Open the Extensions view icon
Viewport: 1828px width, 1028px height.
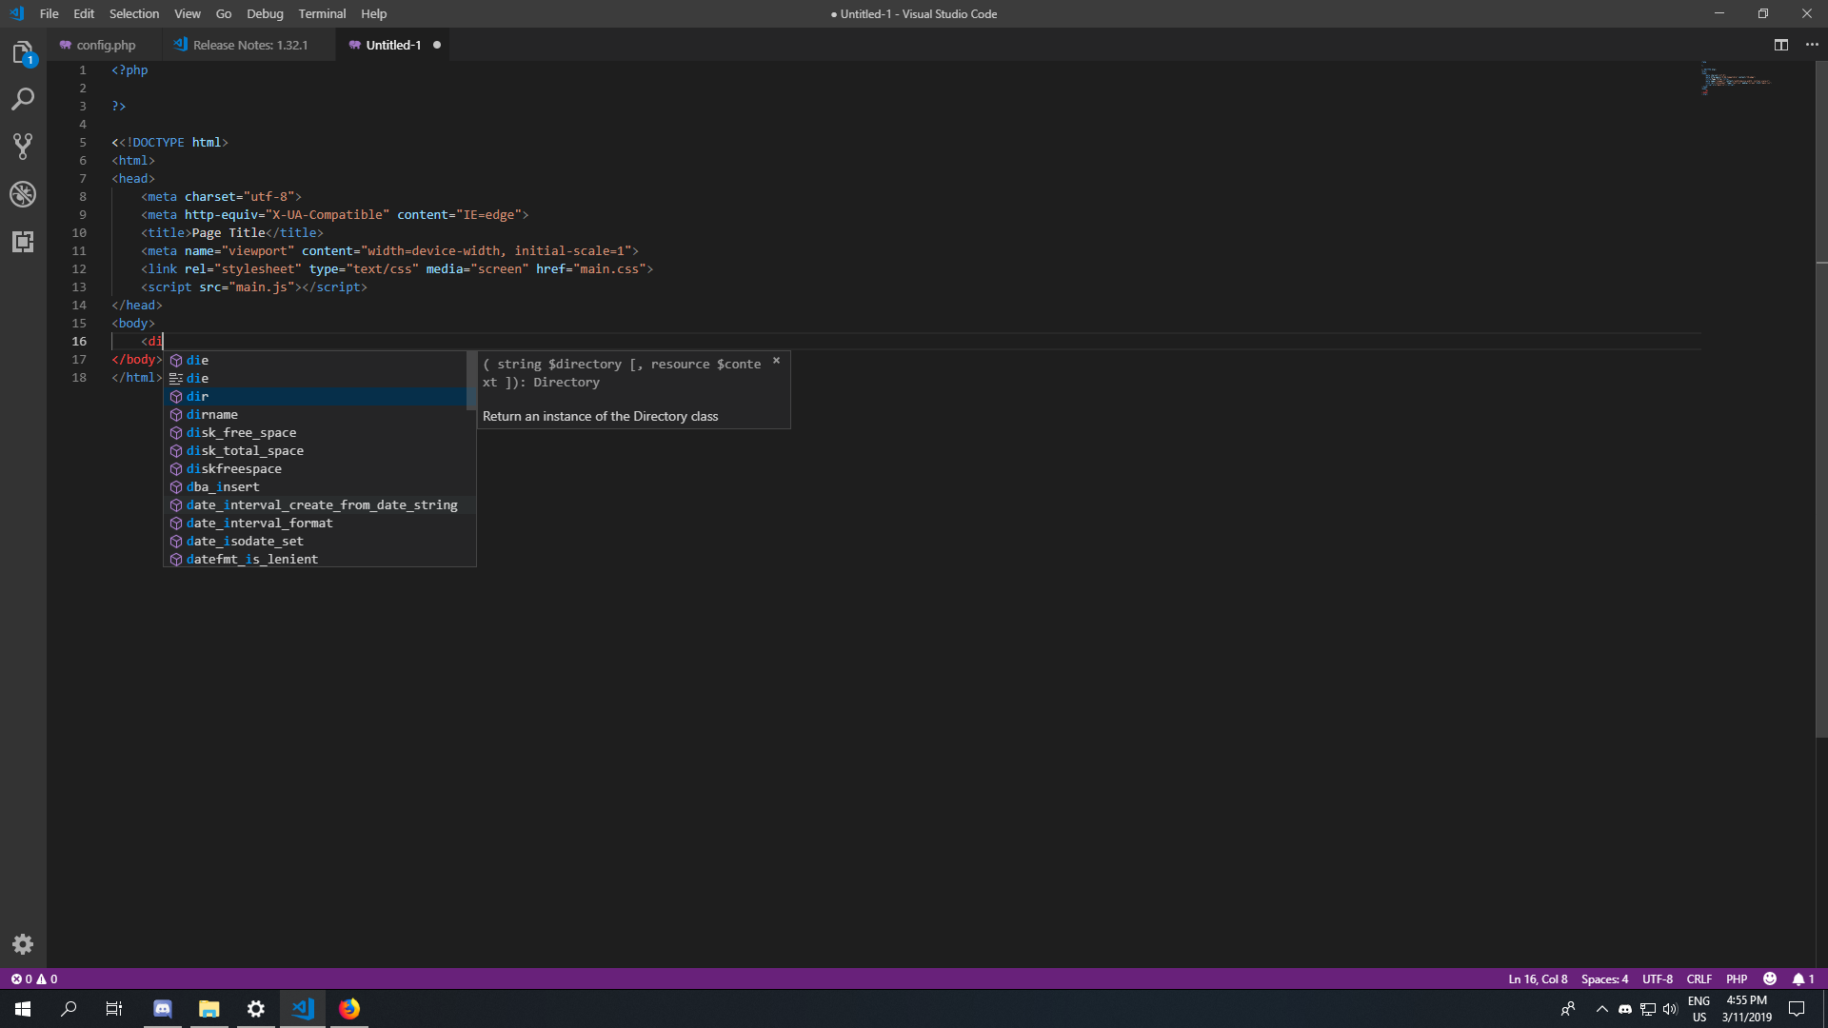click(23, 242)
